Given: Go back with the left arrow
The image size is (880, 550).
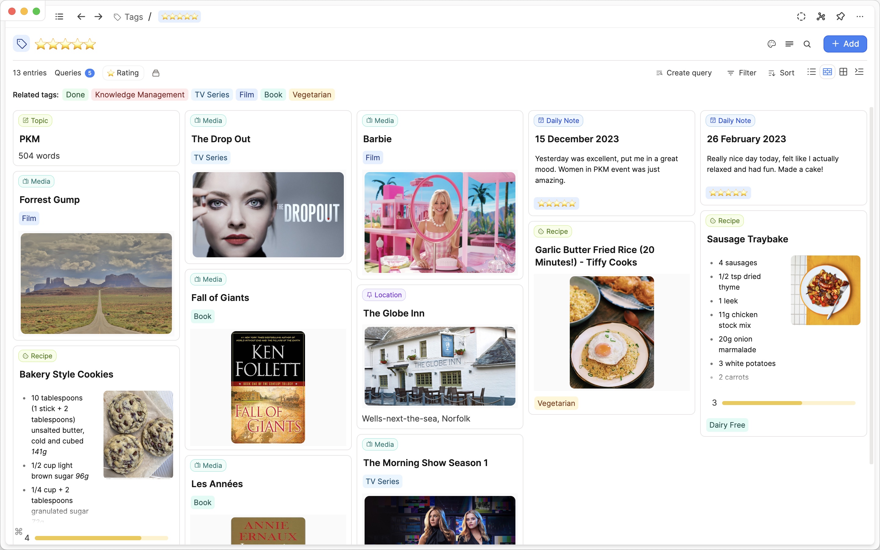Looking at the screenshot, I should [81, 16].
